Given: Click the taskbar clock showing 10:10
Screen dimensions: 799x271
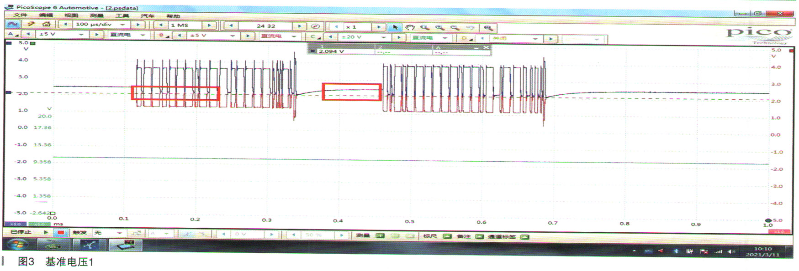Looking at the screenshot, I should point(762,251).
